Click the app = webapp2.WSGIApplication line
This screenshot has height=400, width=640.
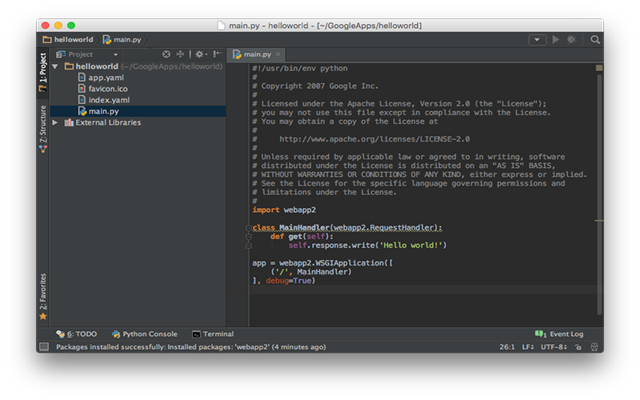pos(322,263)
